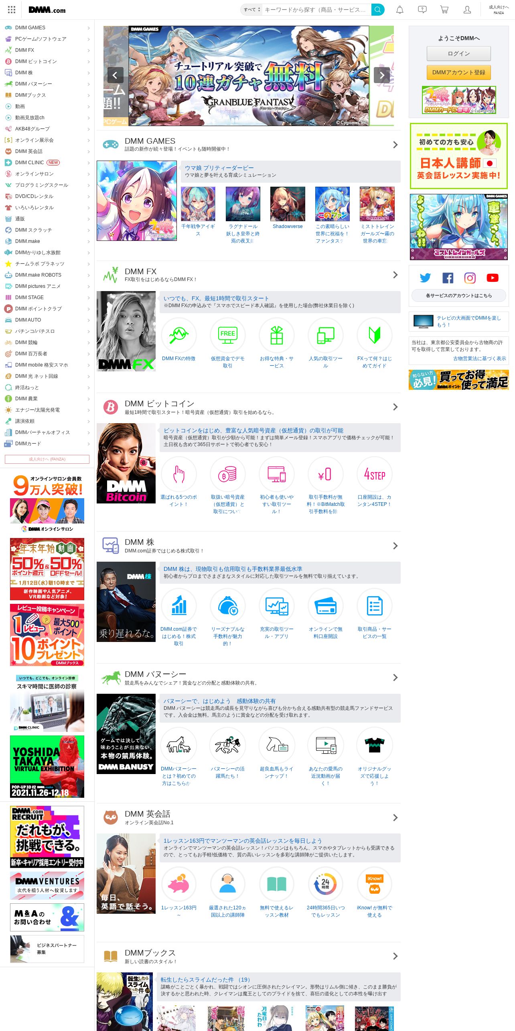Screen dimensions: 515x1031
Task: Open the shopping cart icon
Action: tap(444, 10)
